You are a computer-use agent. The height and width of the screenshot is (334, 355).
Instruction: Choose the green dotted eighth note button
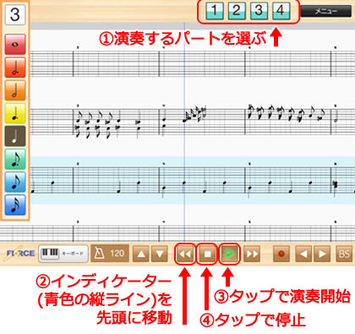pos(15,159)
